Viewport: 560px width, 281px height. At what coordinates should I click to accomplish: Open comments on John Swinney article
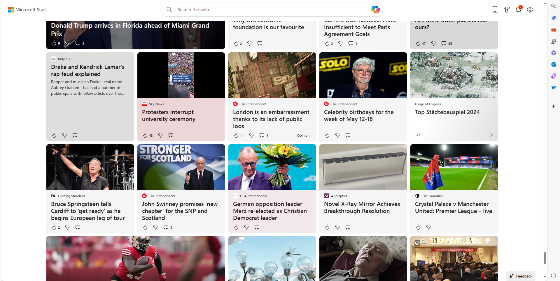point(166,227)
